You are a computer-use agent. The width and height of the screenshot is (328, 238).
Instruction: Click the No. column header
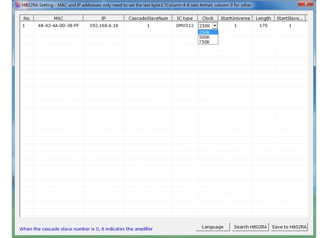coord(27,18)
